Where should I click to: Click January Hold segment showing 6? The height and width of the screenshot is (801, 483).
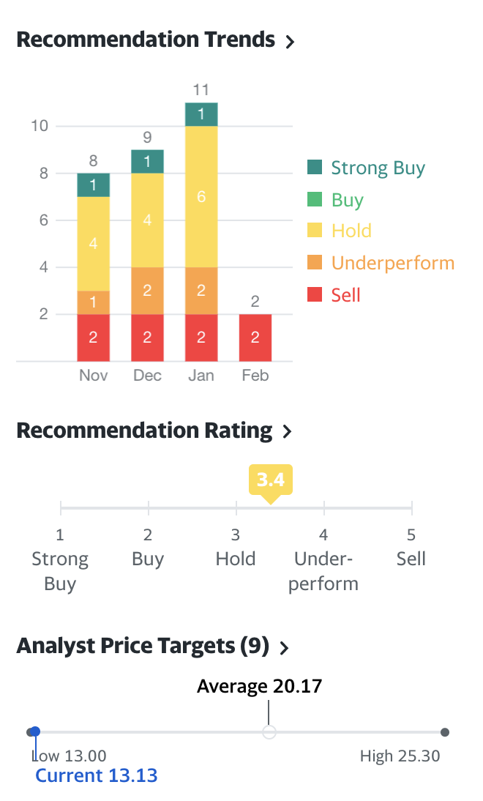[x=201, y=196]
